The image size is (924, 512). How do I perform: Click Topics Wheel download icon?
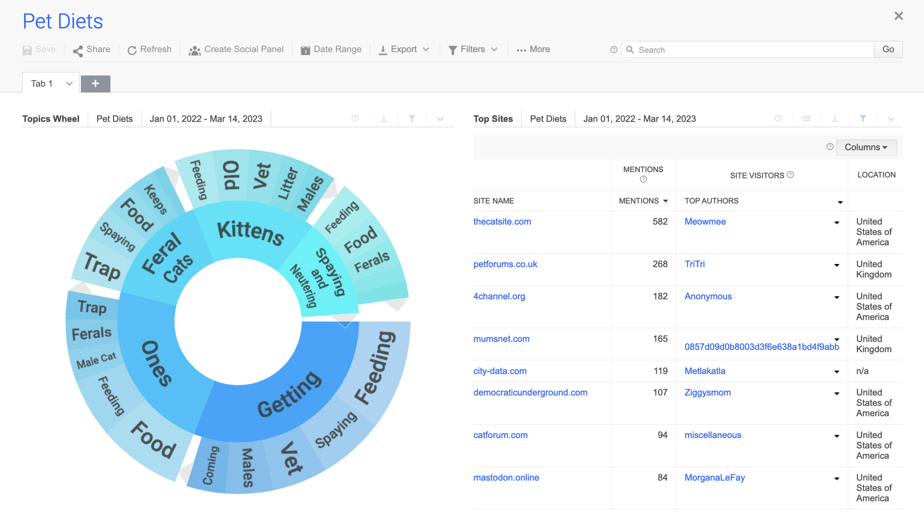(x=383, y=119)
